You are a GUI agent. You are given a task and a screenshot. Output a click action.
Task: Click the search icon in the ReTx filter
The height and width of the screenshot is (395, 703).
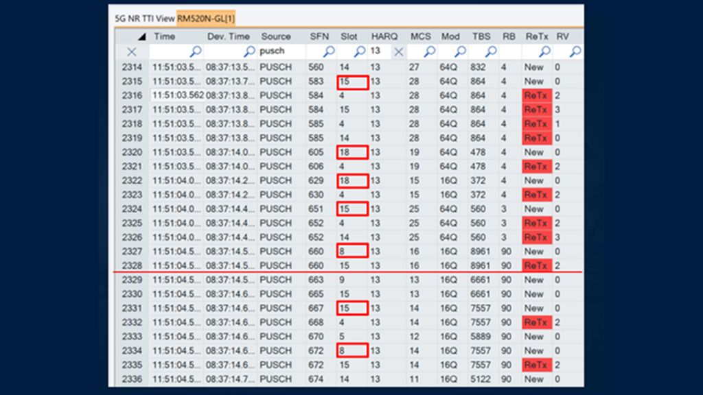(544, 51)
